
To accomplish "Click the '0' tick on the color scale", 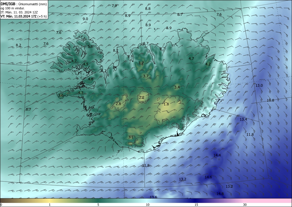I will tap(1, 205).
